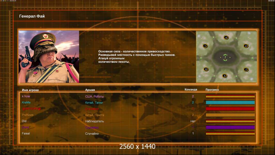Click the "количеством пехоты." text line
The height and width of the screenshot is (155, 275).
tap(114, 62)
